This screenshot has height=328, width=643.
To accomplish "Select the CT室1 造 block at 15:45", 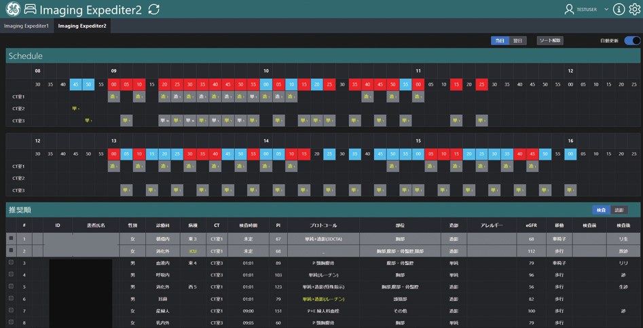I will [x=532, y=166].
